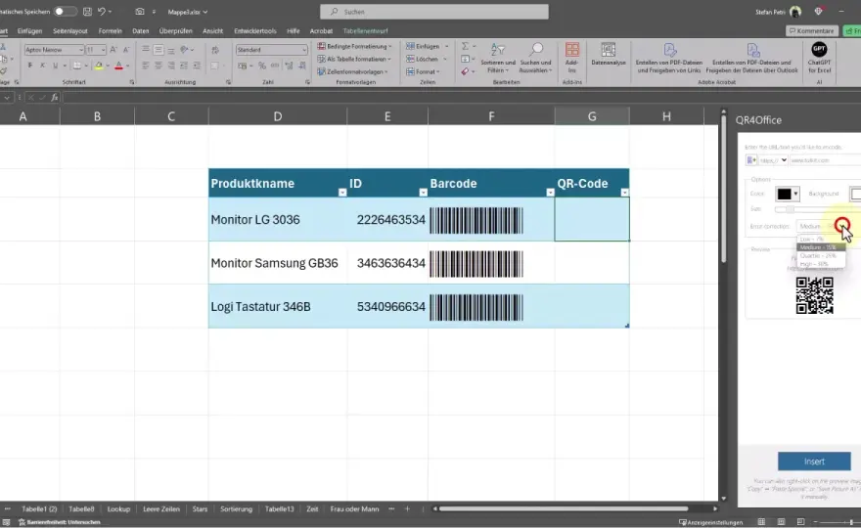Toggle italic formatting button

tap(42, 66)
